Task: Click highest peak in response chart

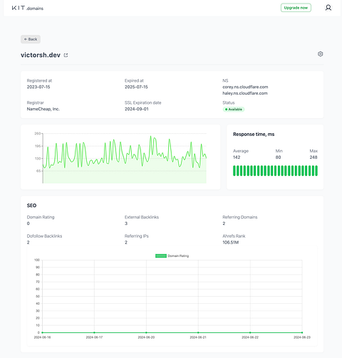Action: [x=150, y=137]
